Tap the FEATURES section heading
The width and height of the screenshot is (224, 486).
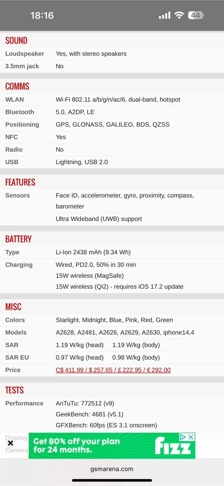coord(20,182)
